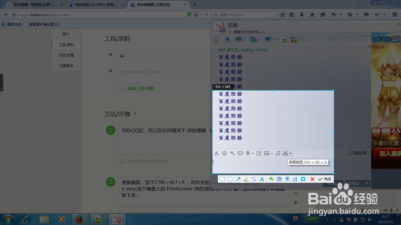Go to 方法/步骤 section in sidebar
Viewport: 401px width, 225px height.
66,55
